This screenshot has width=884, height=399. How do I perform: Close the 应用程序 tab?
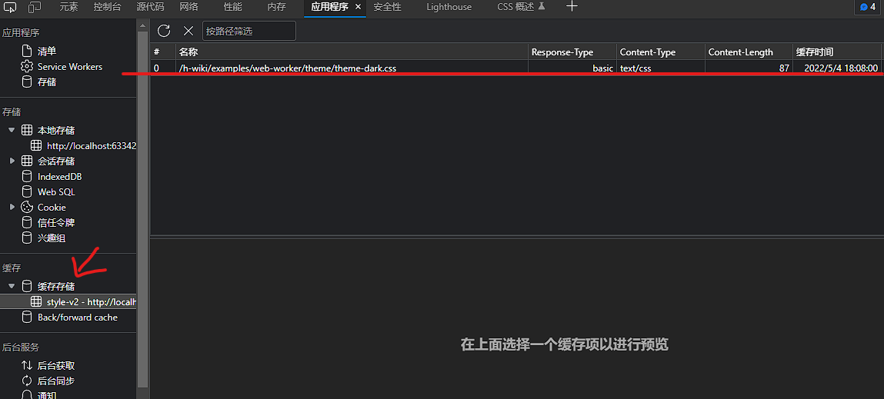click(x=358, y=8)
